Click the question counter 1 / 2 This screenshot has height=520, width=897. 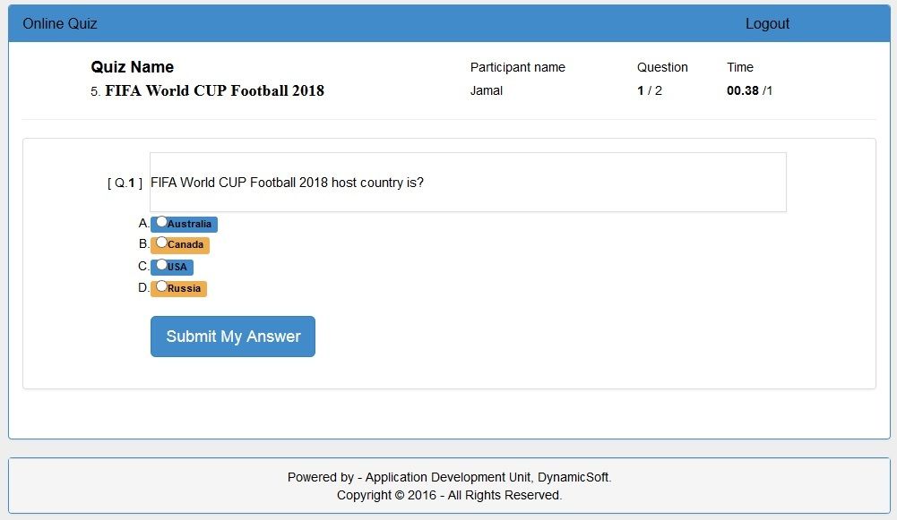(x=650, y=90)
